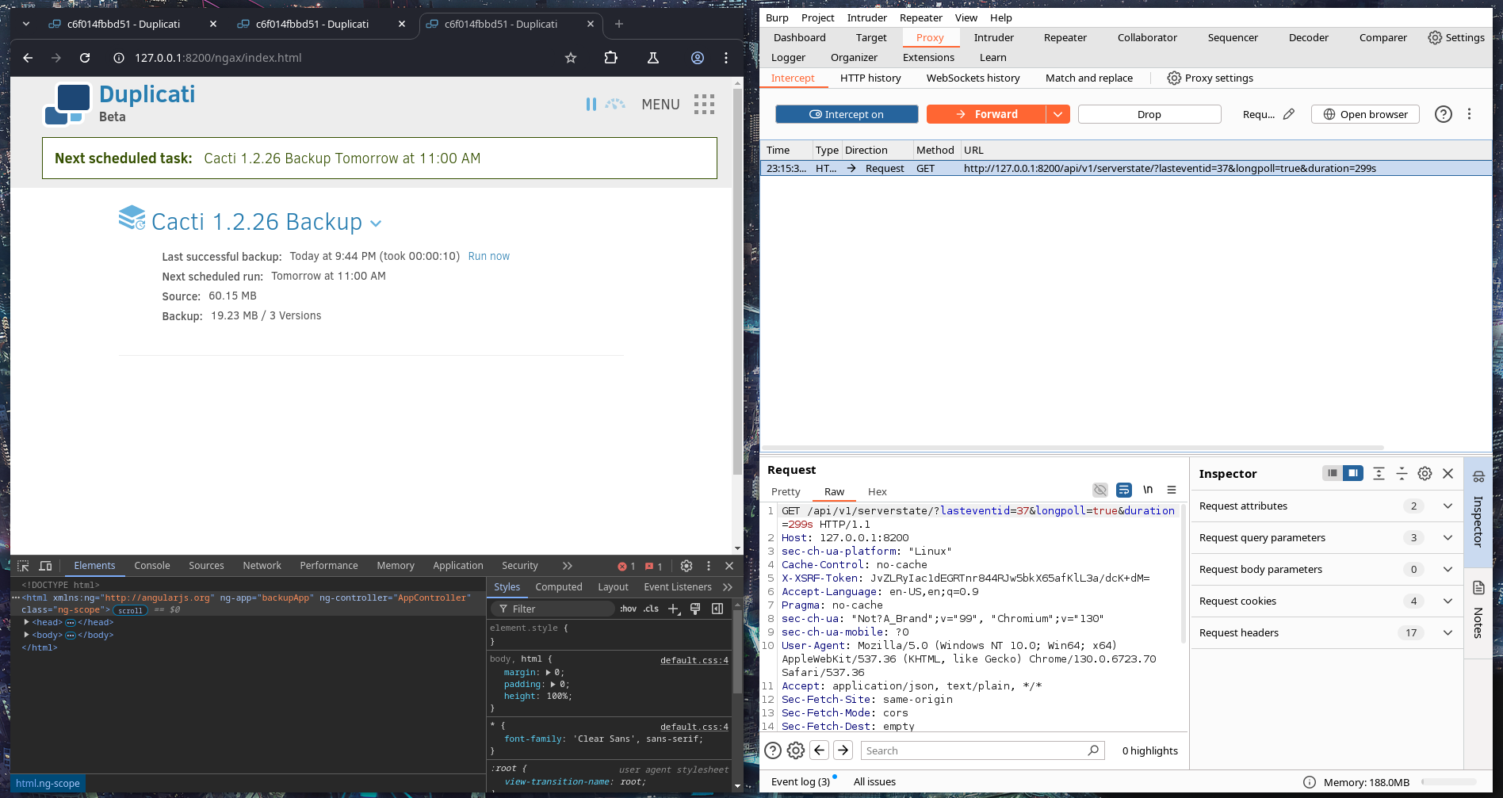The image size is (1503, 798).
Task: Expand all Inspector sections icon
Action: (x=1379, y=473)
